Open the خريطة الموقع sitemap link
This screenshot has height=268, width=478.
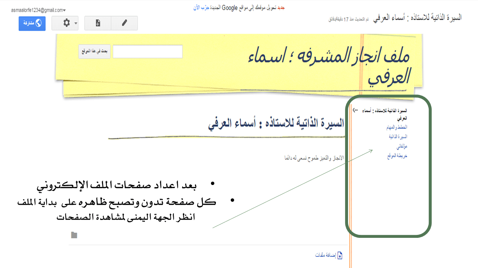397,156
